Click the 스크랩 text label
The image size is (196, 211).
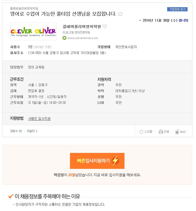coord(148,132)
